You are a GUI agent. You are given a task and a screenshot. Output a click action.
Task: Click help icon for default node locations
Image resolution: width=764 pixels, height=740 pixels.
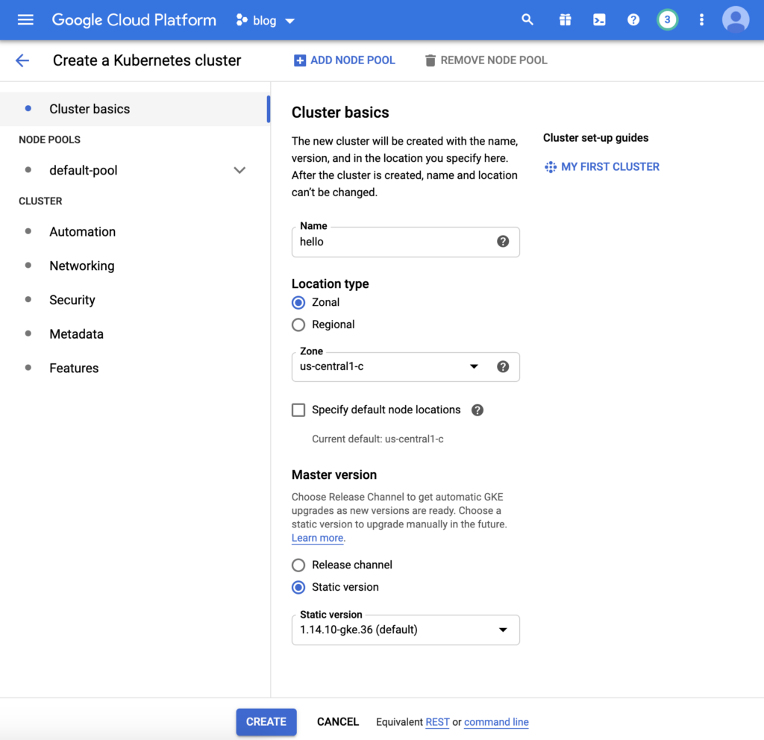tap(477, 410)
